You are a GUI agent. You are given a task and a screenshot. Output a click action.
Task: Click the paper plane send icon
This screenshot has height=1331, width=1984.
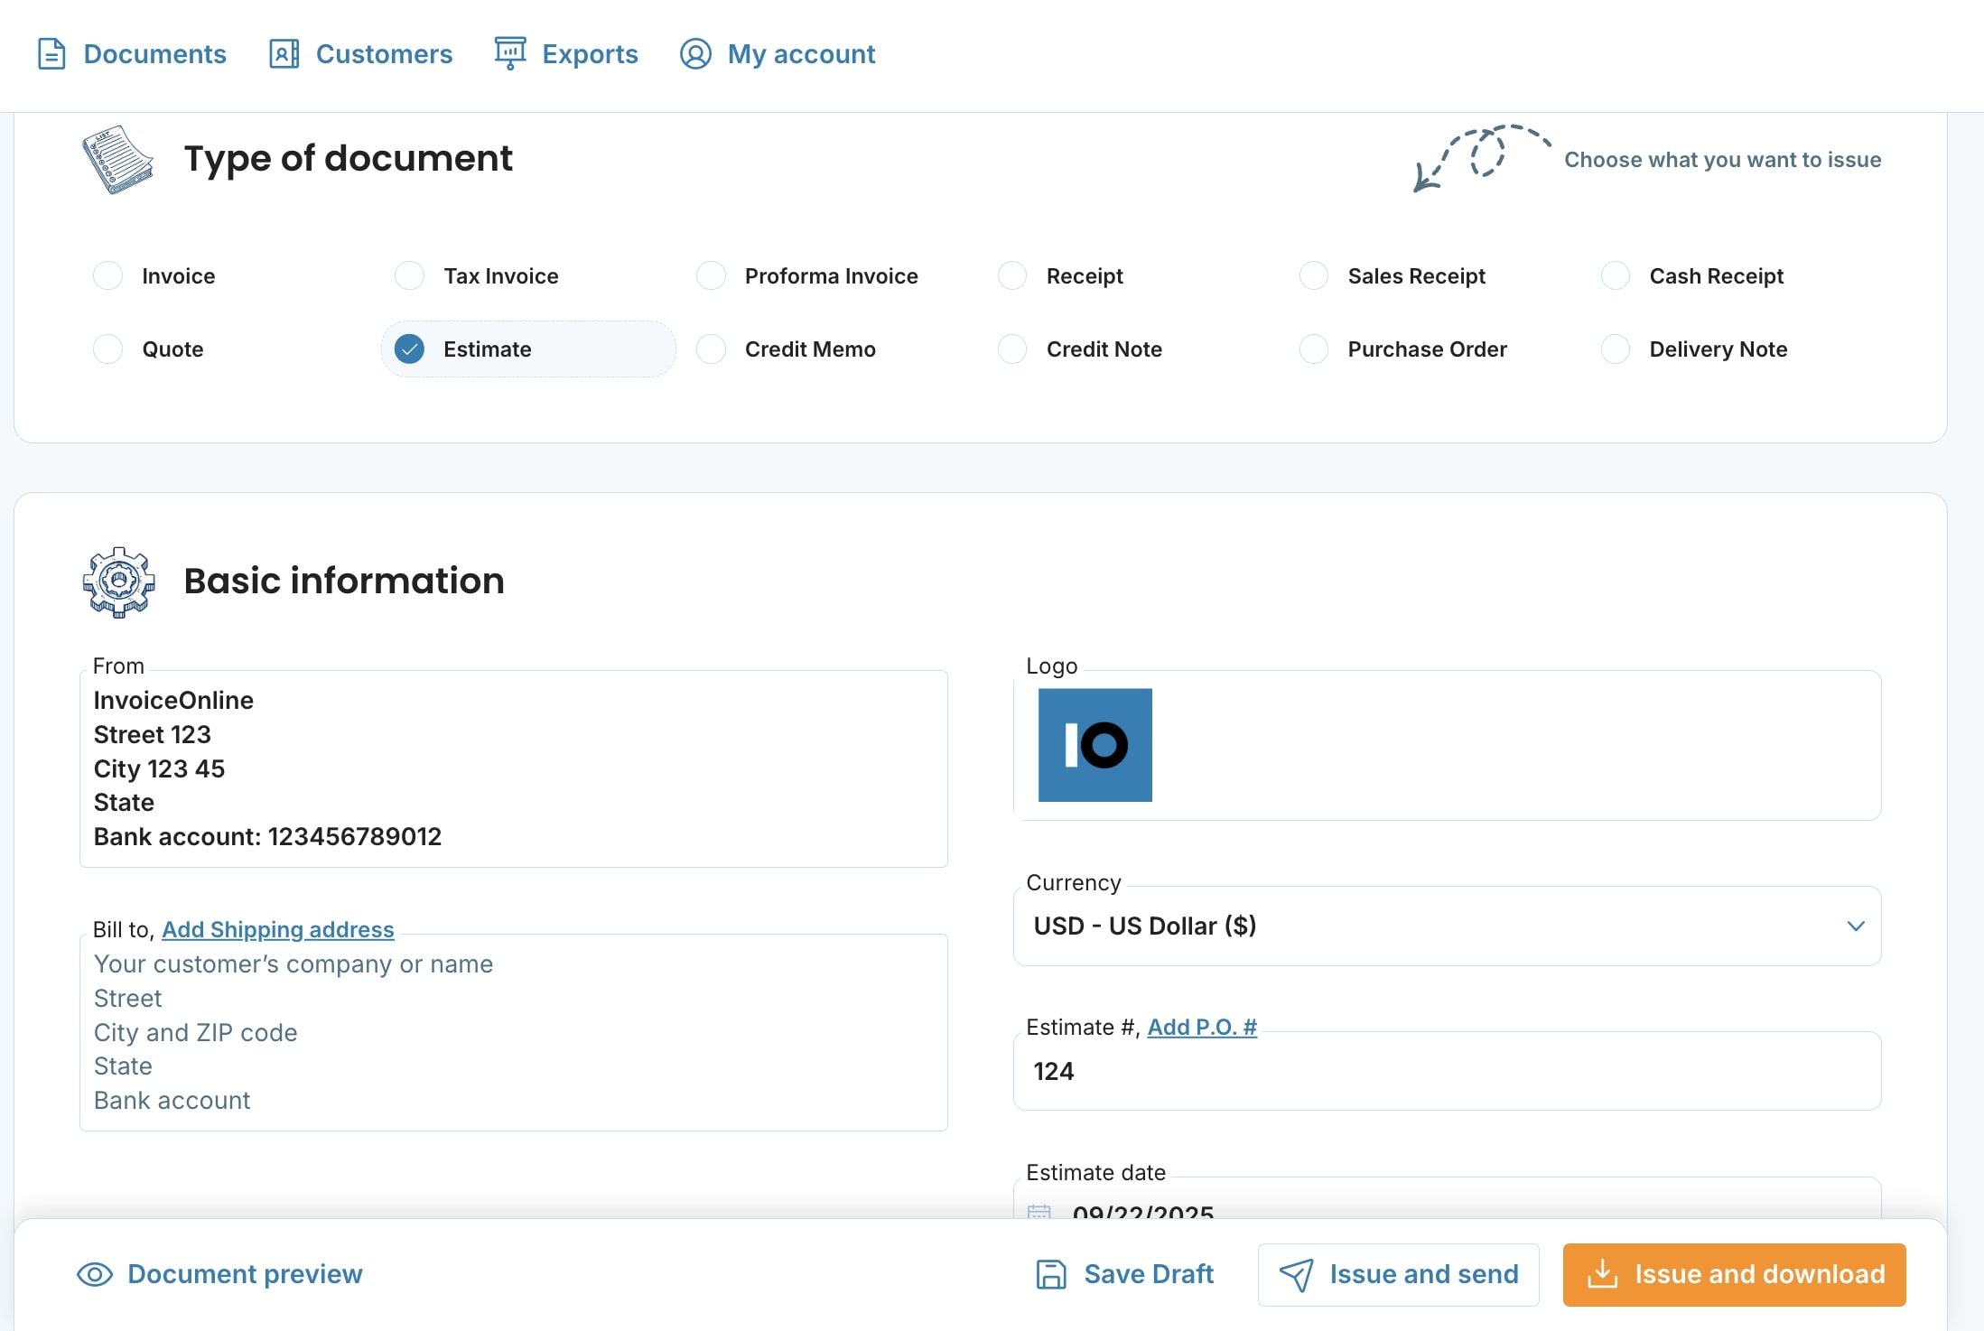1297,1275
